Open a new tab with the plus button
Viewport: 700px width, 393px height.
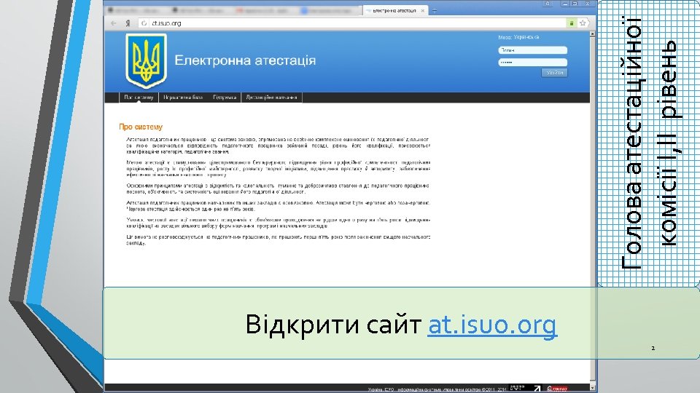(x=435, y=10)
